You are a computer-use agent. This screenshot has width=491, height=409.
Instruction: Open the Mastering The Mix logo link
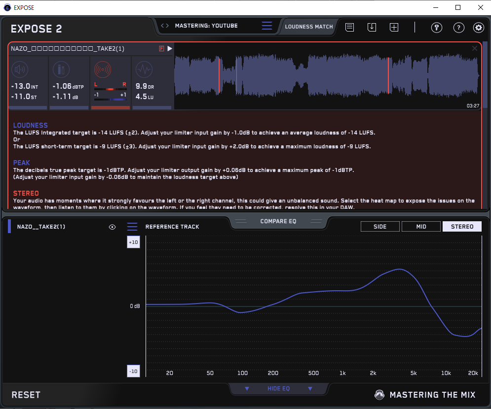click(425, 395)
